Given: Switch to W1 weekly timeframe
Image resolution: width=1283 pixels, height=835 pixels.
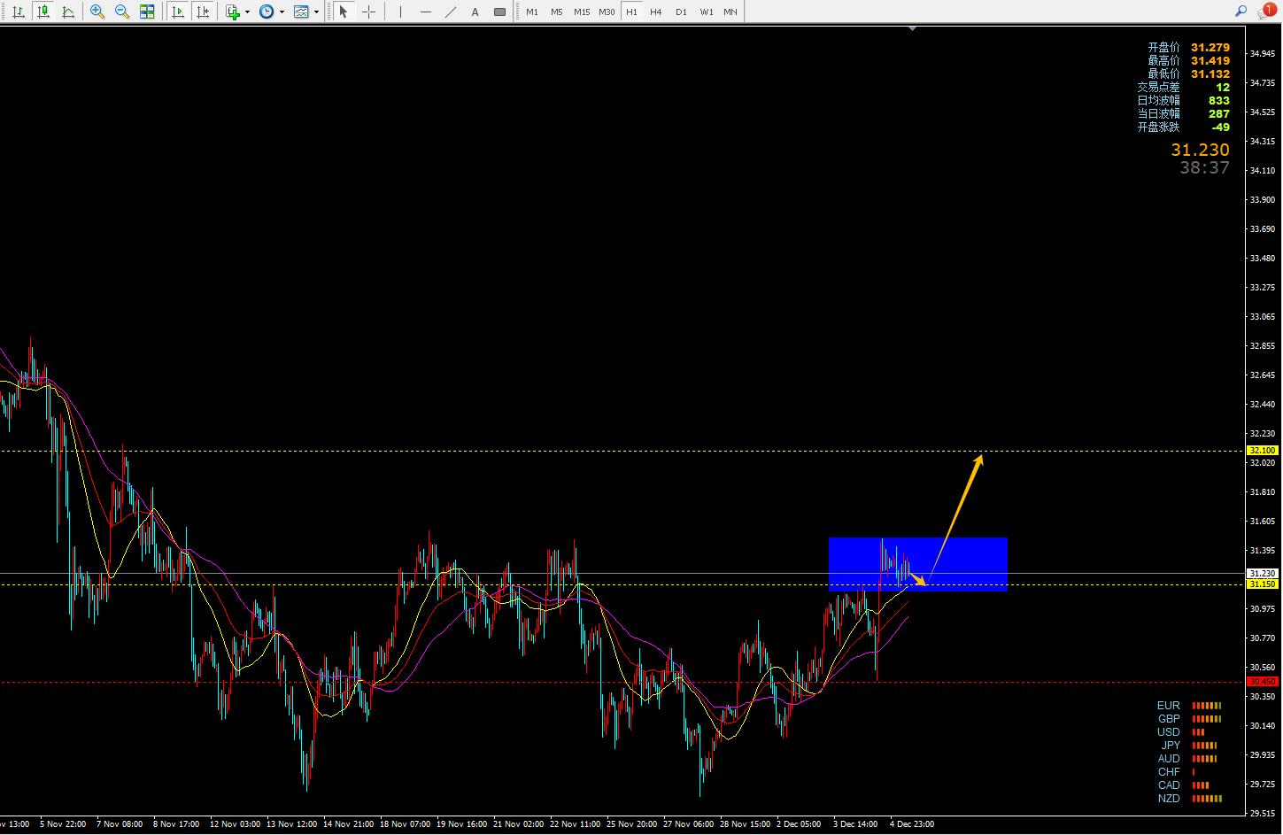Looking at the screenshot, I should point(706,12).
